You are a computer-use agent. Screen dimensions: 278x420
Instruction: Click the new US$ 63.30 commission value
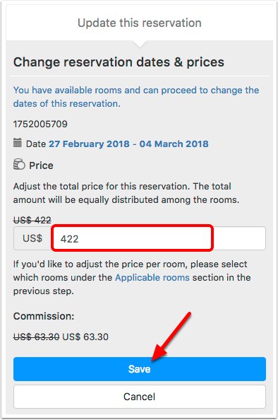click(85, 337)
